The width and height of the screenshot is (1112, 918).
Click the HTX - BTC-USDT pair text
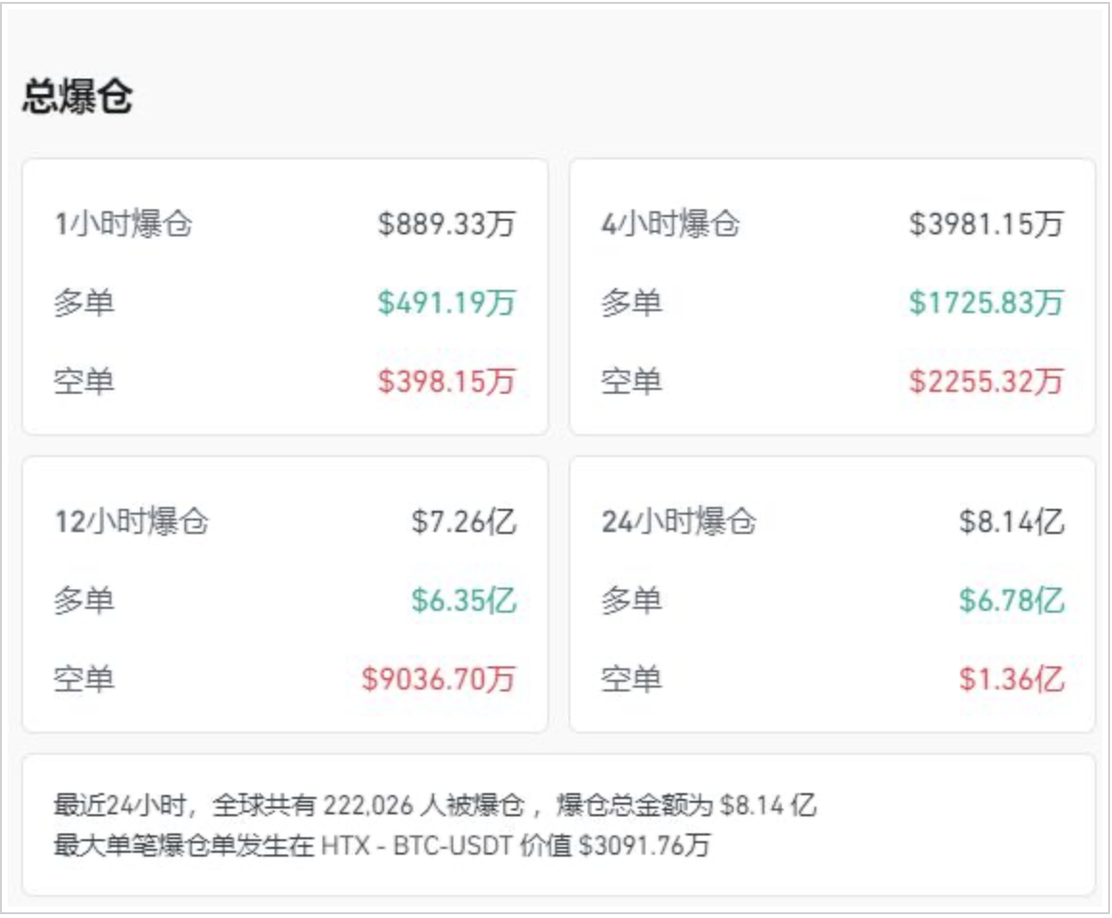(x=414, y=846)
